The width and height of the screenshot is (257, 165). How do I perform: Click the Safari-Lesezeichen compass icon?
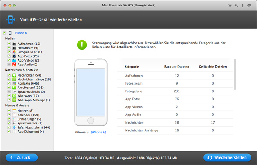coord(14,127)
